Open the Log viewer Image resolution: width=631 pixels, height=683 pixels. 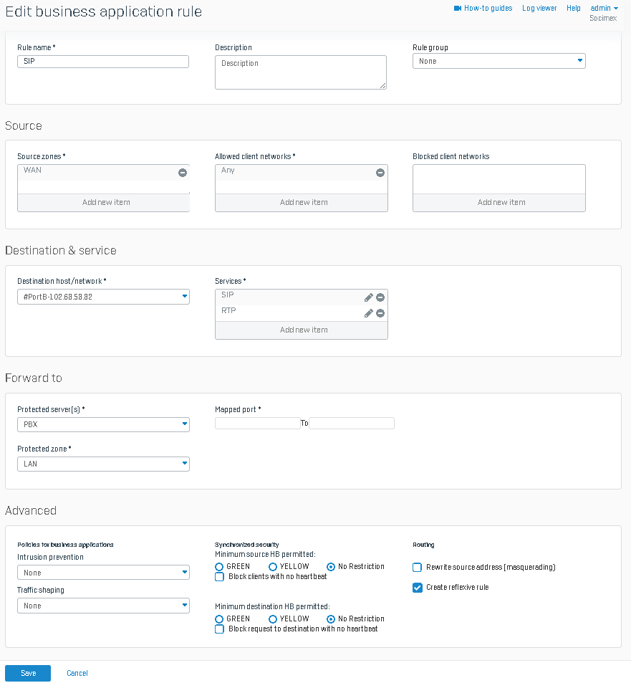539,9
